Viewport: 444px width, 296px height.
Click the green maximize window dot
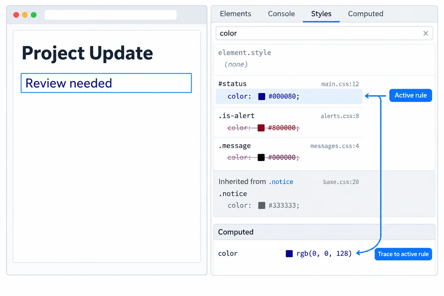34,15
